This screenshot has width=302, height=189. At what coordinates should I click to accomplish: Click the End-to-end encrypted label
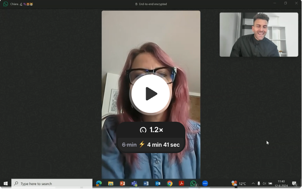151,4
